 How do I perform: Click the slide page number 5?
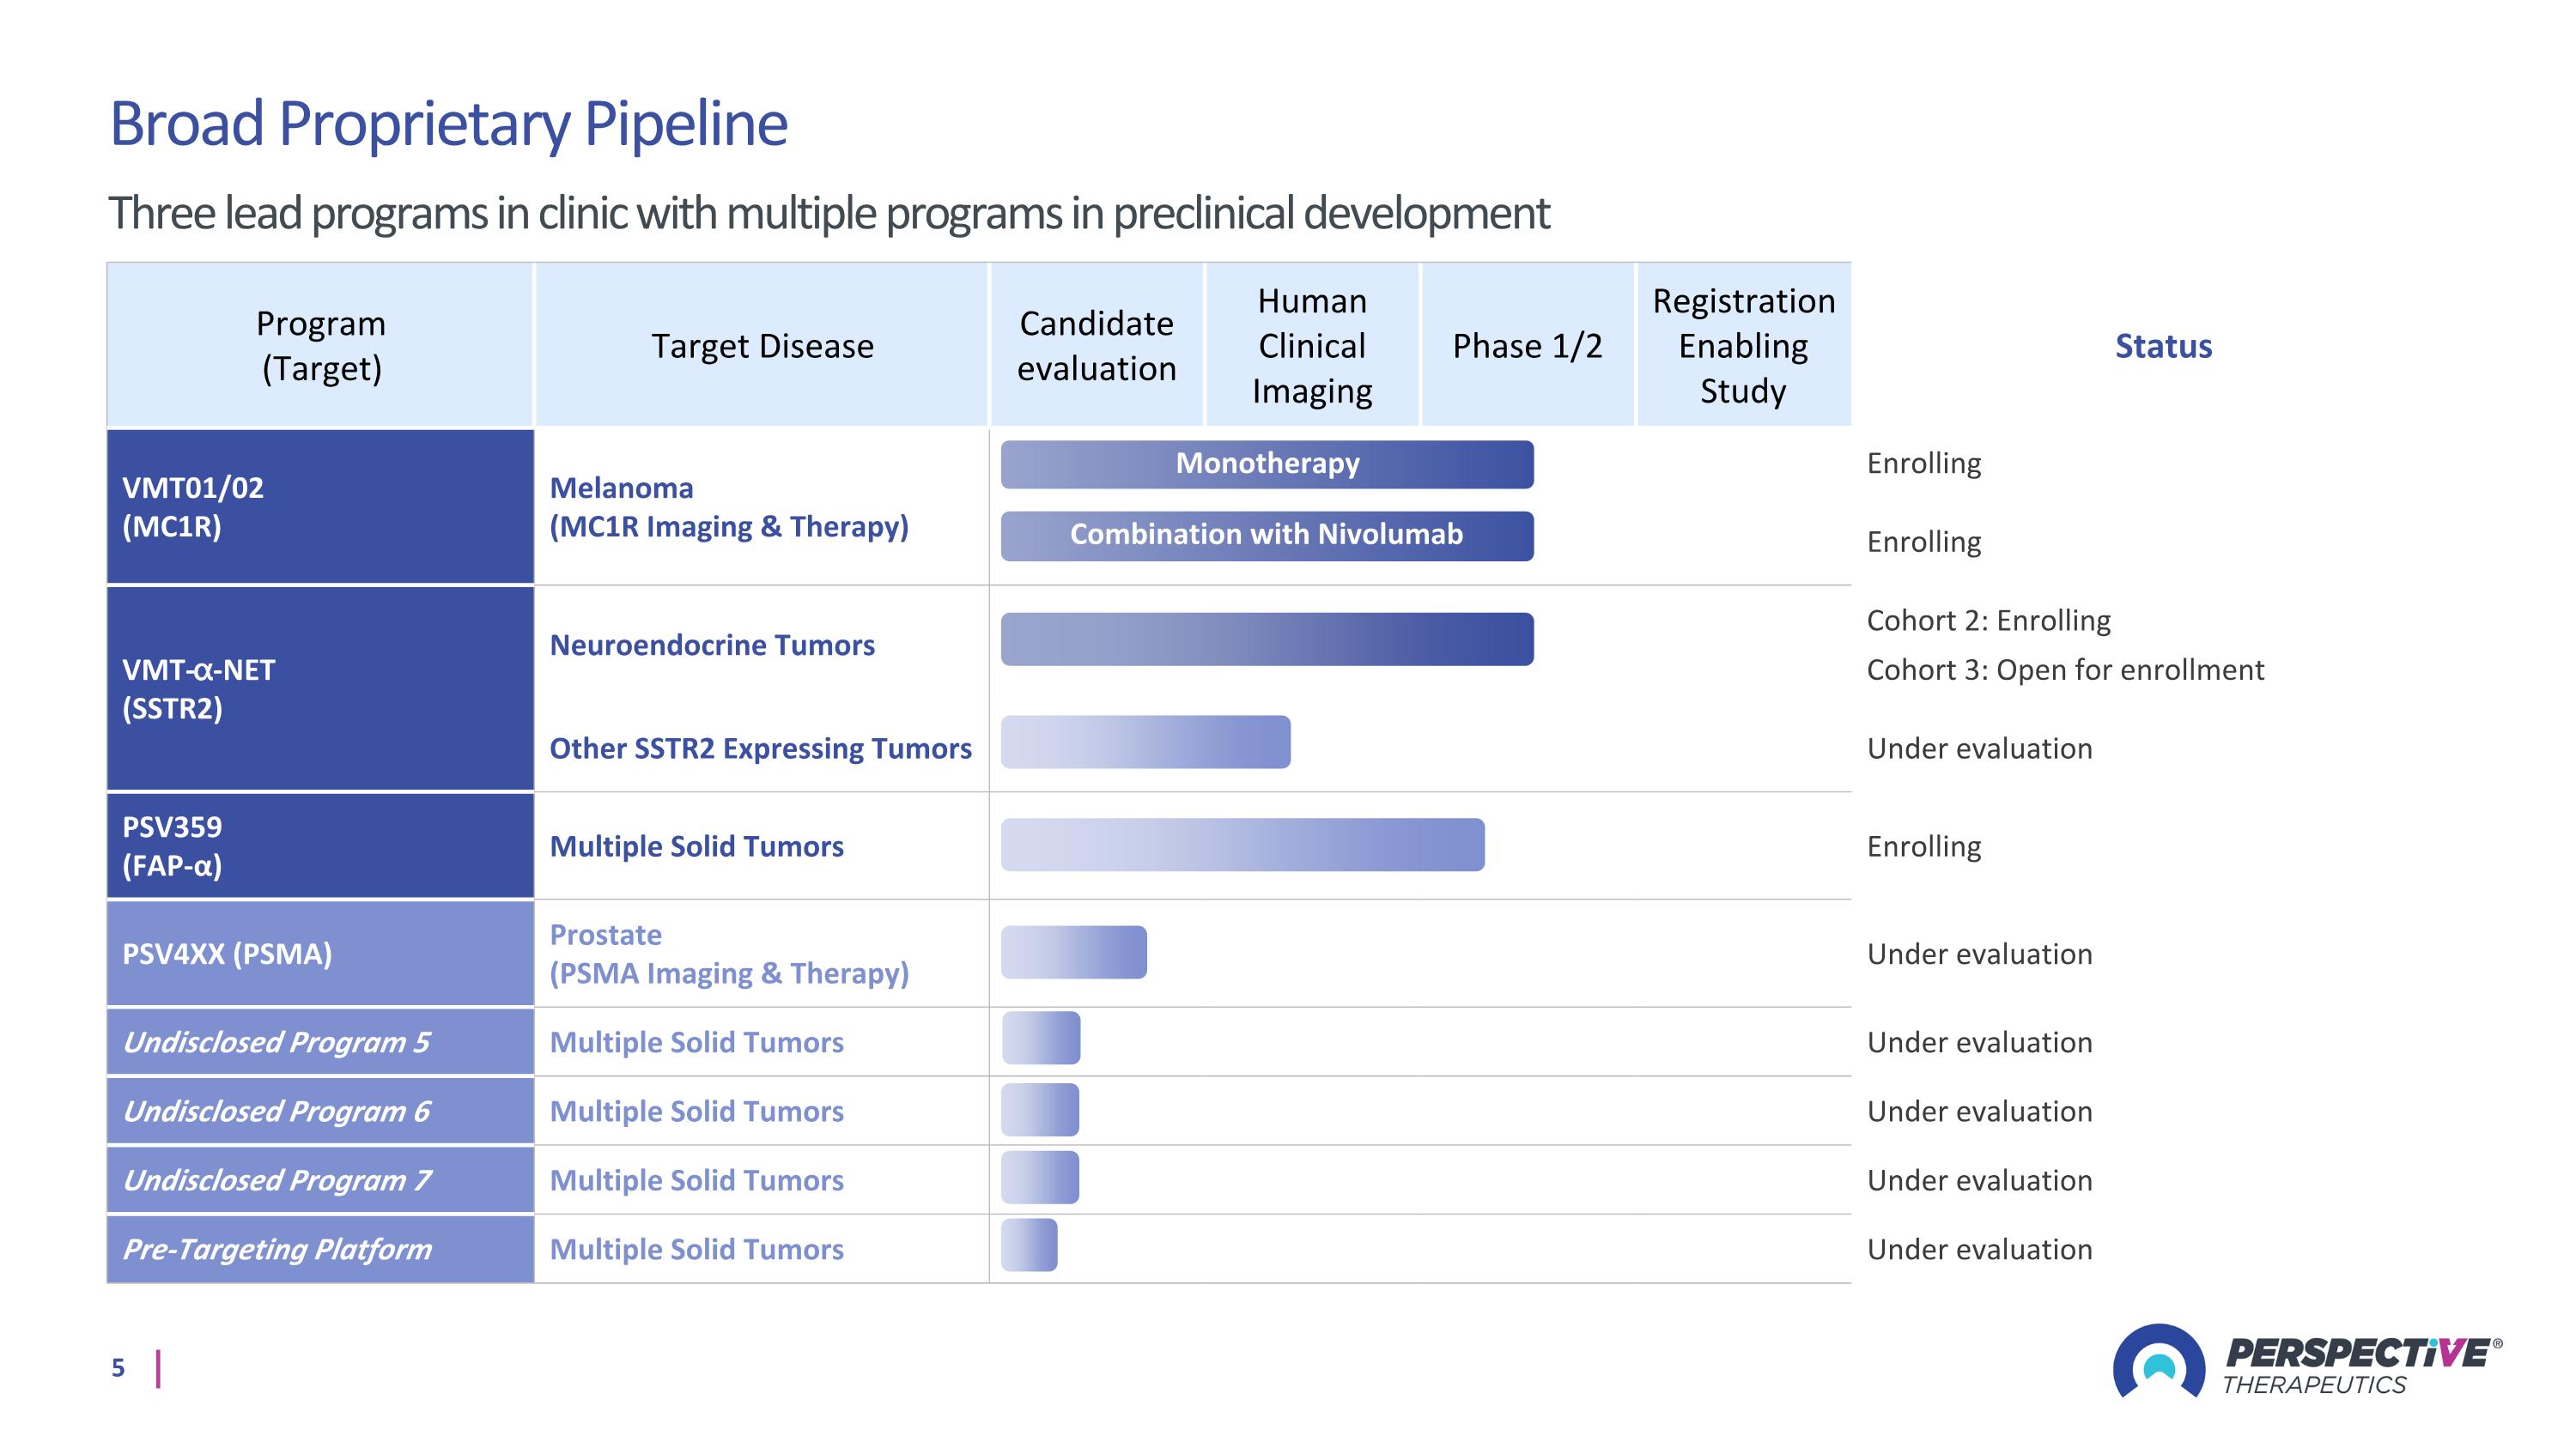(118, 1367)
